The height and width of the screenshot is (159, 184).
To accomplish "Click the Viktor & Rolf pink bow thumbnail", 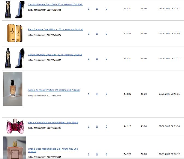I will pyautogui.click(x=15, y=126).
